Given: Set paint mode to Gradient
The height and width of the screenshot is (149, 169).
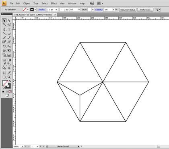Looking at the screenshot, I should pos(6,92).
